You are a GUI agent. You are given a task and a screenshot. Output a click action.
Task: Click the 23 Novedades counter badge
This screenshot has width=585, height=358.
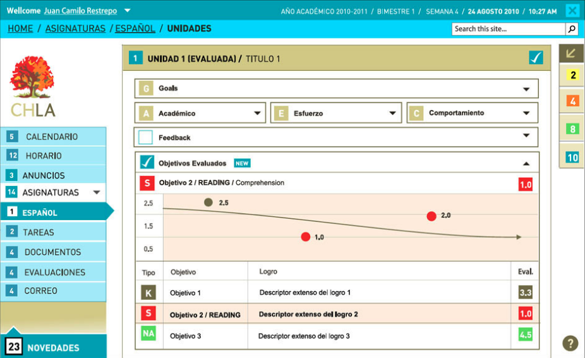(x=14, y=347)
